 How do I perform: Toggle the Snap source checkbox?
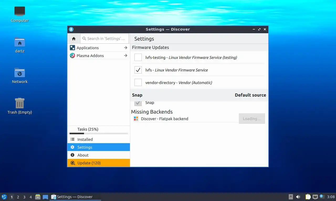tap(138, 103)
